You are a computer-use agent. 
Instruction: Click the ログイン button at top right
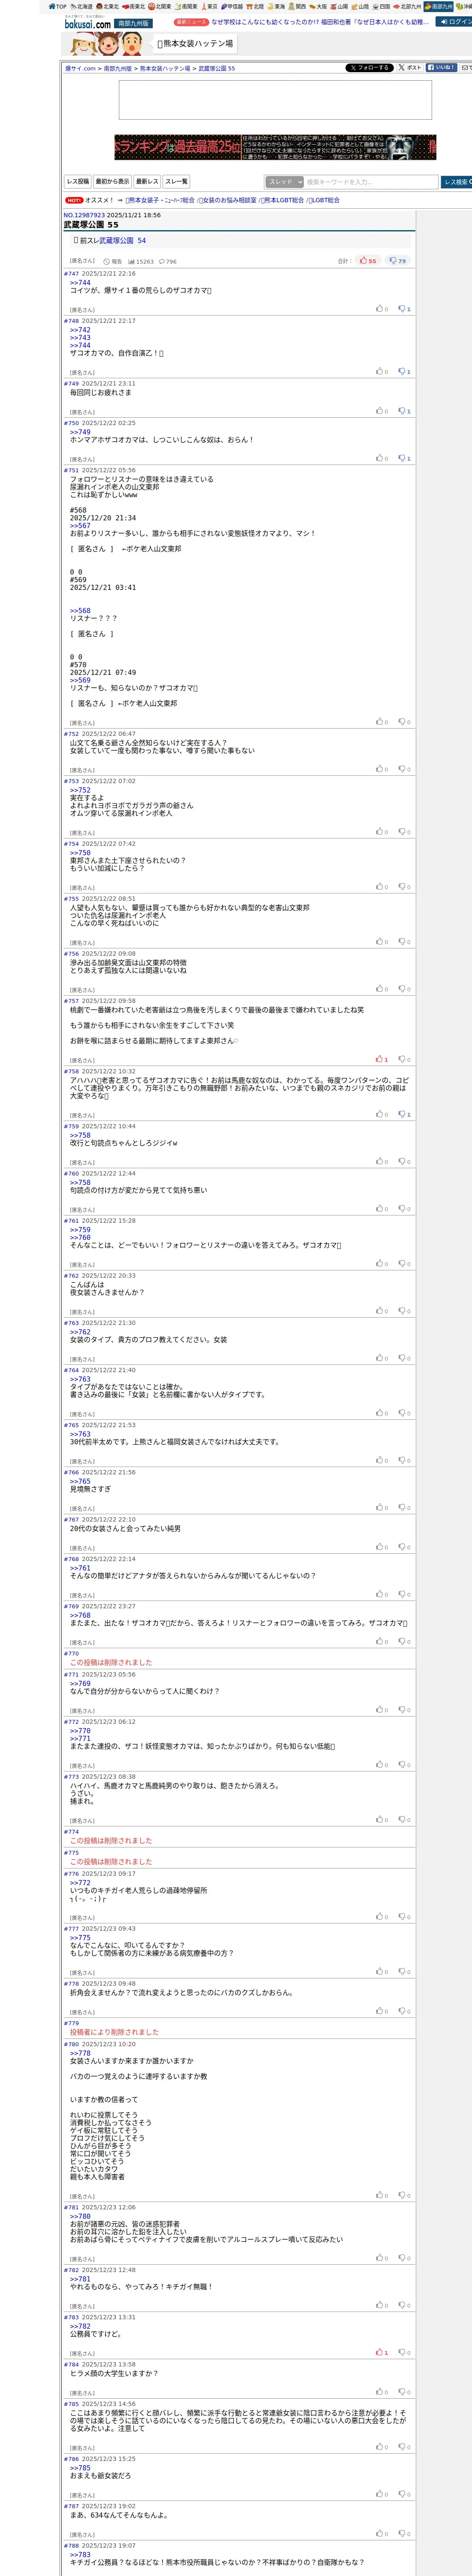(x=454, y=21)
